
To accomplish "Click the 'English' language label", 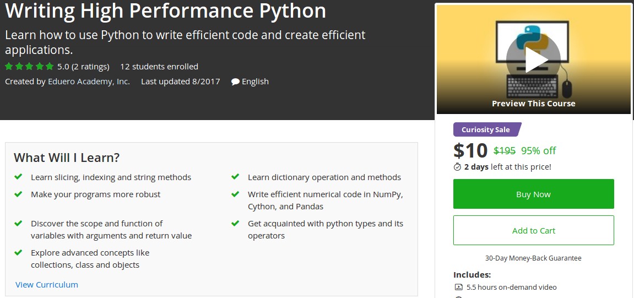I will point(255,82).
